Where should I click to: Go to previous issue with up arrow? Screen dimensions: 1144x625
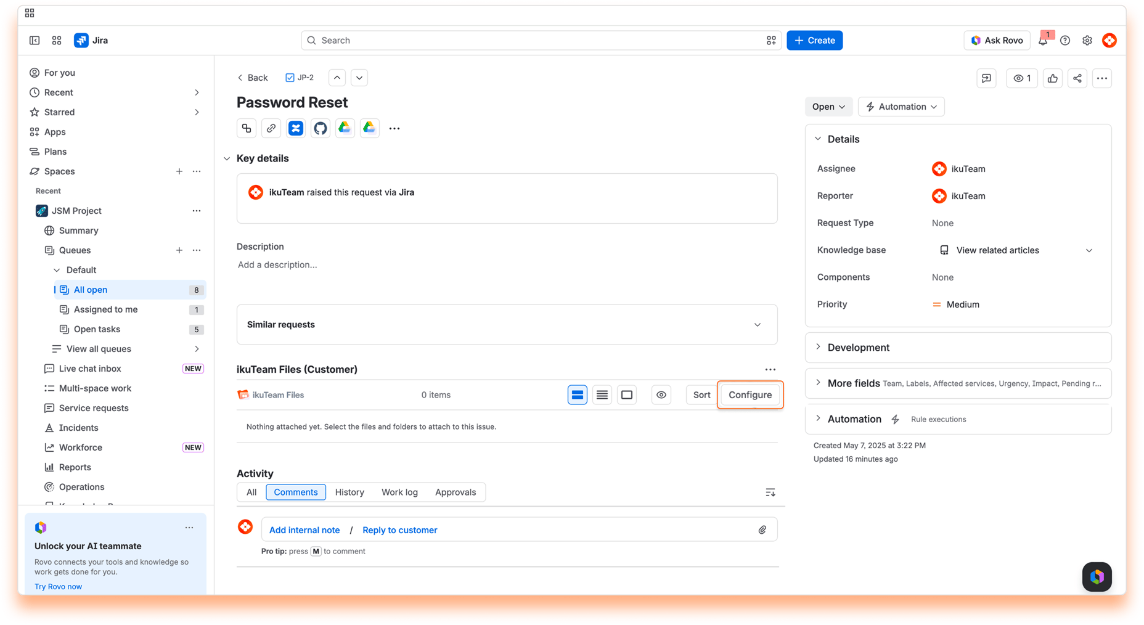point(337,78)
